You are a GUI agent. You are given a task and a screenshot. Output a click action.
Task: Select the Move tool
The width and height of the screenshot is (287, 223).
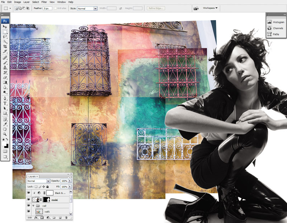pyautogui.click(x=5, y=27)
